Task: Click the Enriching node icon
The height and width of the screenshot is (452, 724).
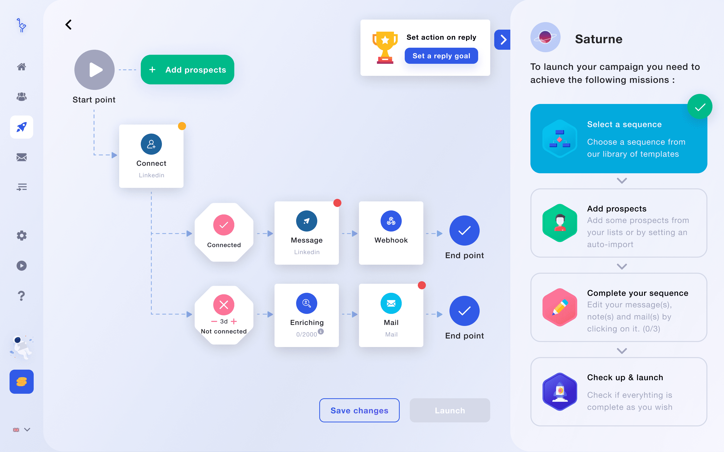Action: [306, 303]
